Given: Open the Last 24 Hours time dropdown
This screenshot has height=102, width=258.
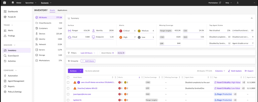Looking at the screenshot, I should [x=88, y=53].
